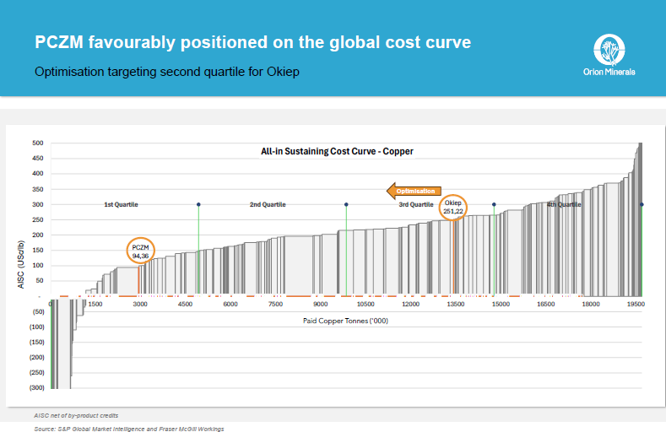Click the 'AISC (USc/lb)' vertical axis title
666x432 pixels.
pyautogui.click(x=21, y=264)
